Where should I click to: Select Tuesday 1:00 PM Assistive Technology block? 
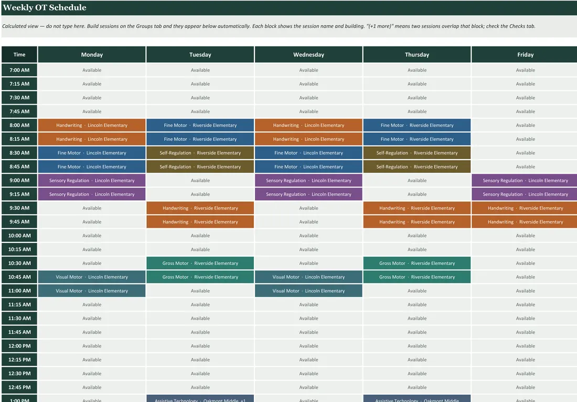click(x=200, y=399)
